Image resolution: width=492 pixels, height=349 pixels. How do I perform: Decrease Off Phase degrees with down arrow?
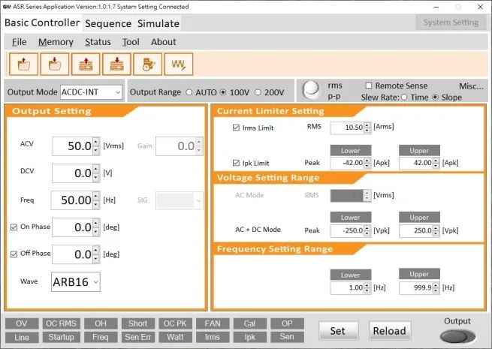pos(96,259)
